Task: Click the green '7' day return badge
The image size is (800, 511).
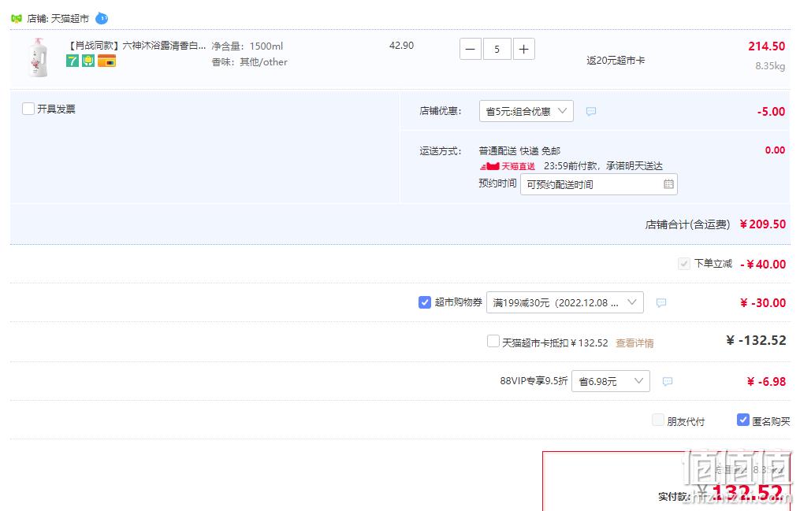Action: tap(73, 61)
